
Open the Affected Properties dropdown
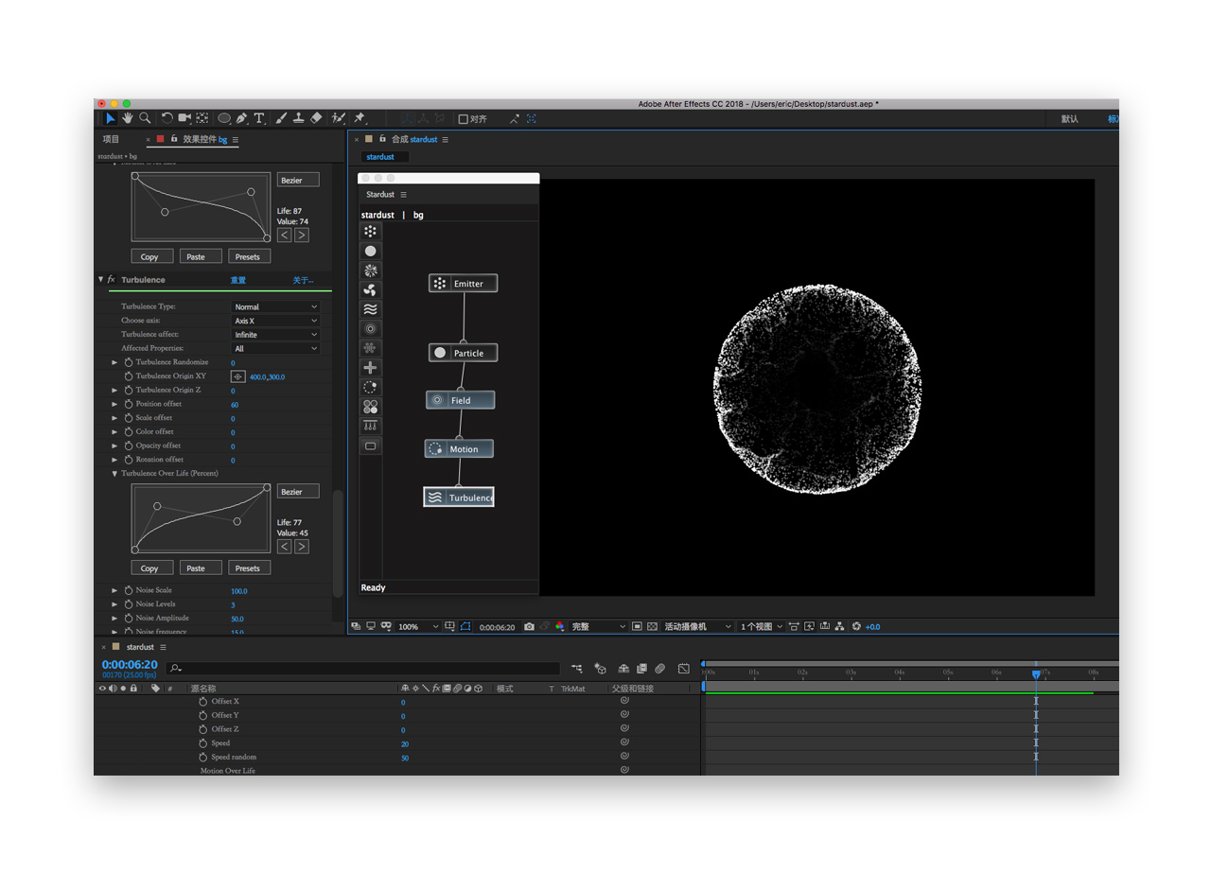click(x=275, y=348)
